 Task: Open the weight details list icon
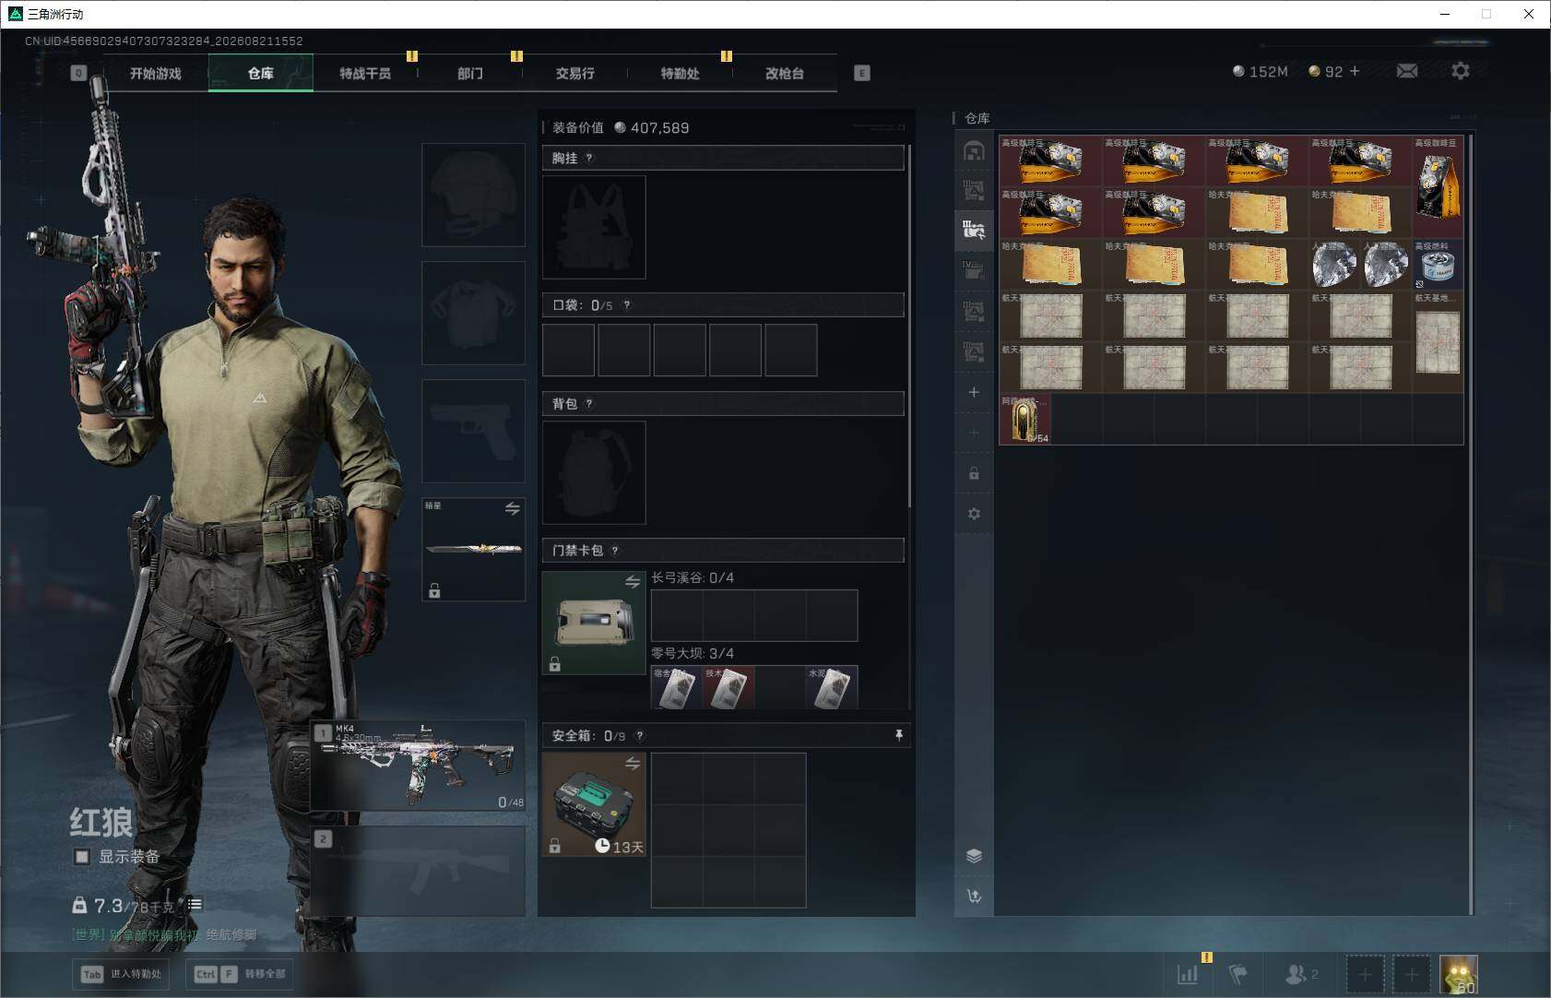pyautogui.click(x=194, y=905)
